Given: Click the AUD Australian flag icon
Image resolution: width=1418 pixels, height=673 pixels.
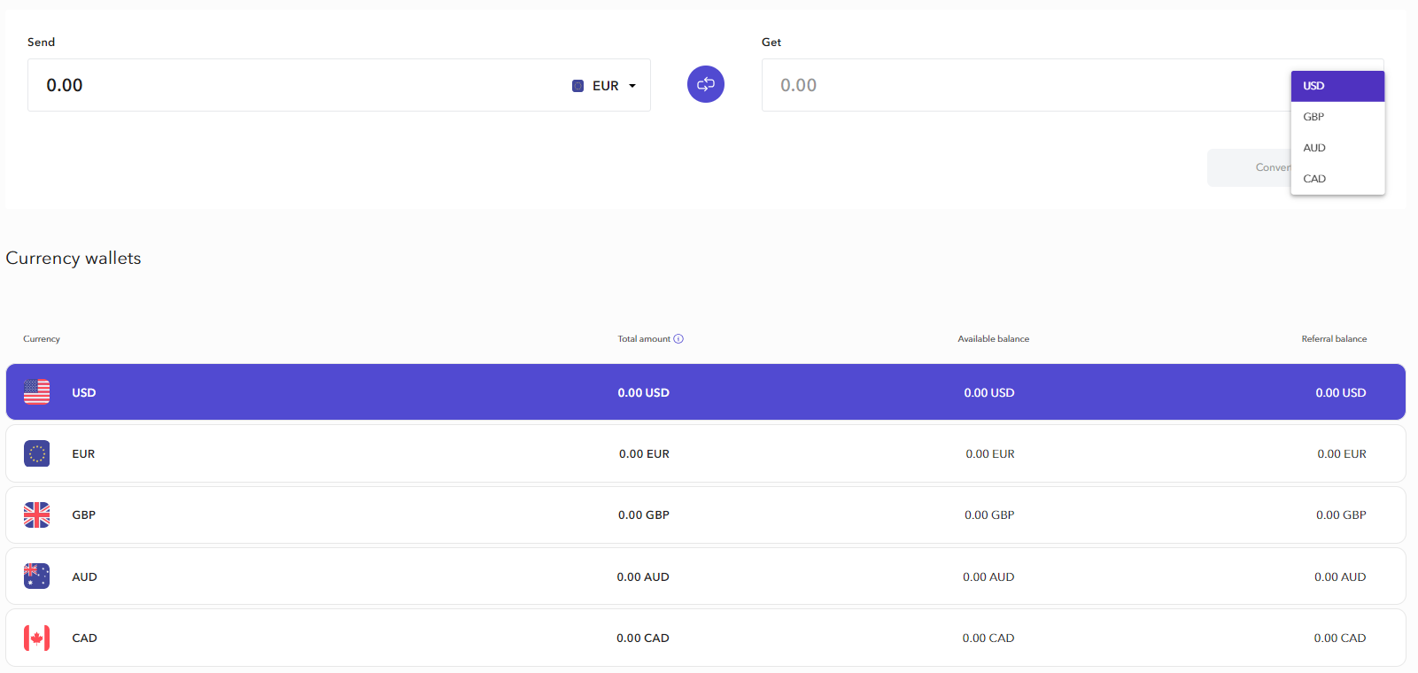Looking at the screenshot, I should point(37,576).
